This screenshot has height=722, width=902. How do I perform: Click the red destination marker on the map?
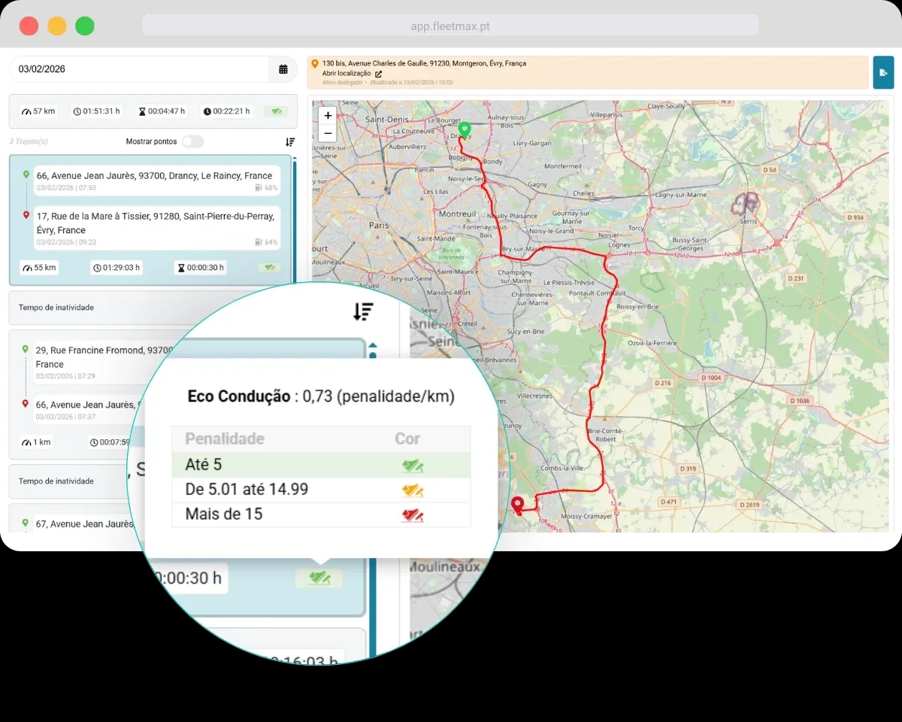tap(517, 505)
